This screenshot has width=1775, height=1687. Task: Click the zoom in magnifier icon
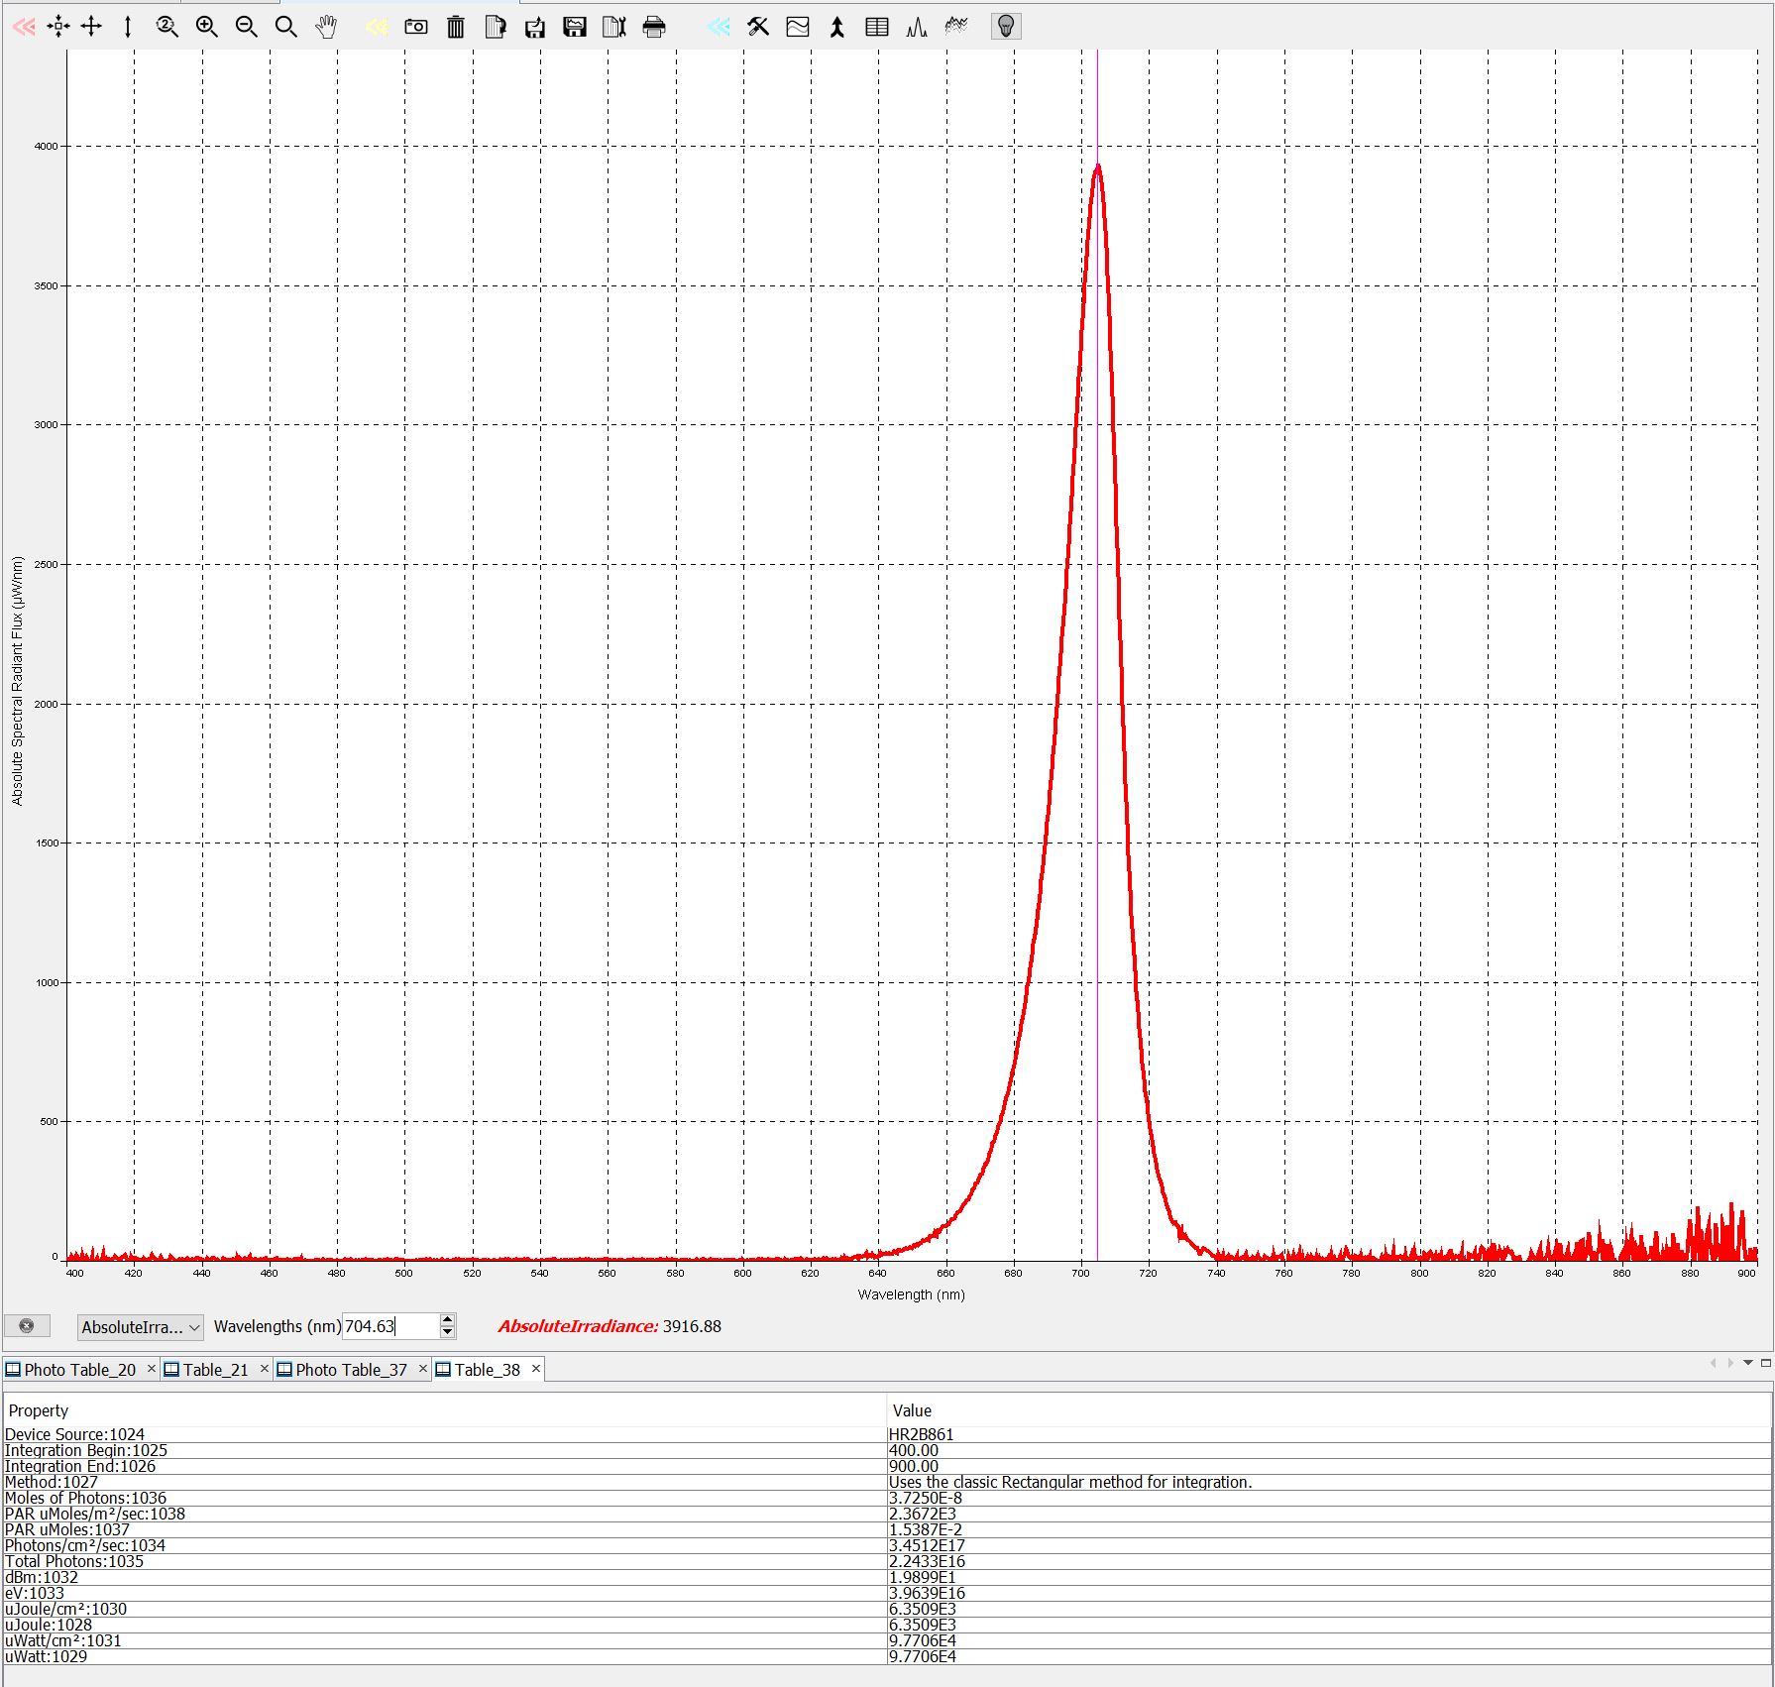206,27
